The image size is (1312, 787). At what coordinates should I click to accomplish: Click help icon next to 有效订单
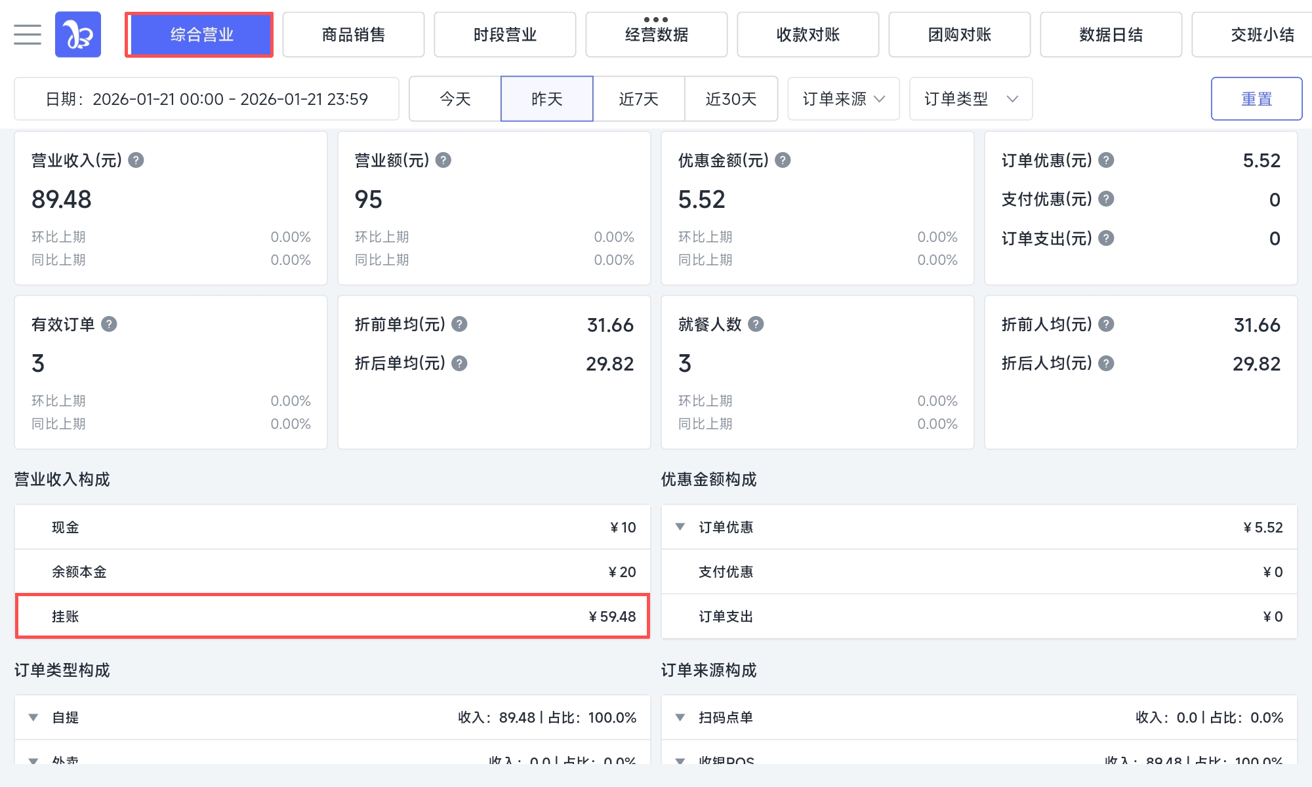(109, 324)
